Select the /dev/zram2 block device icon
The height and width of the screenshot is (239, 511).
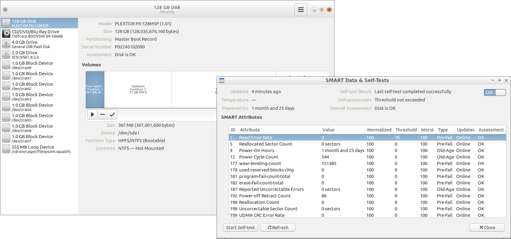6,86
